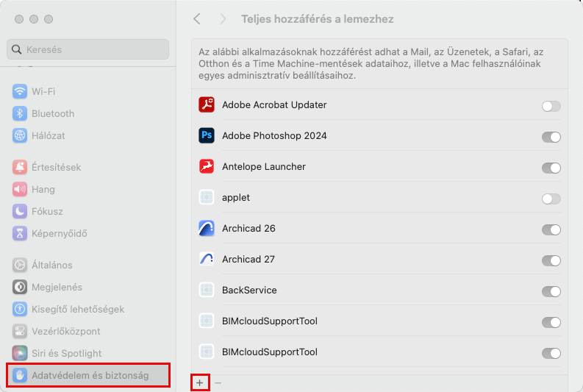
Task: Open the Bluetooth sidebar label
Action: click(x=53, y=114)
